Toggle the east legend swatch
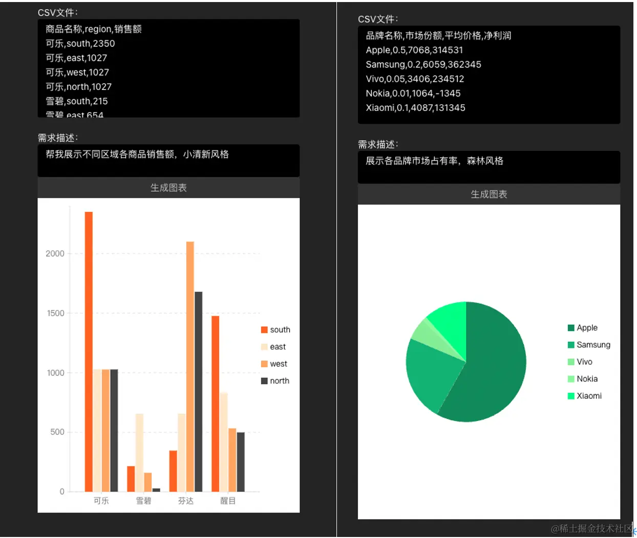Image resolution: width=637 pixels, height=538 pixels. tap(264, 347)
